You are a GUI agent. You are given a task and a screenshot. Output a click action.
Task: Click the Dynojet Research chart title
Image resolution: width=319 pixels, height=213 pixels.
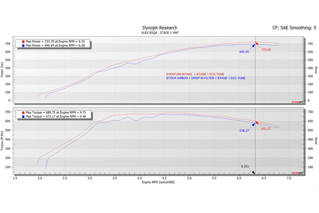point(160,28)
